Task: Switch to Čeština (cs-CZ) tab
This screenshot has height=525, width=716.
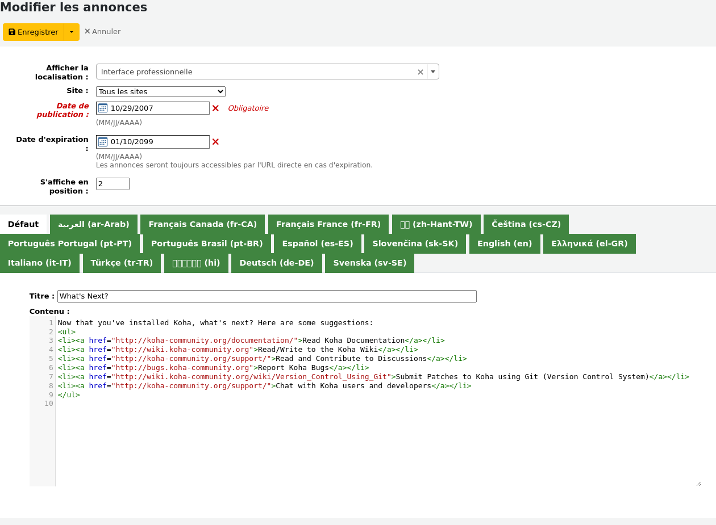Action: click(526, 224)
